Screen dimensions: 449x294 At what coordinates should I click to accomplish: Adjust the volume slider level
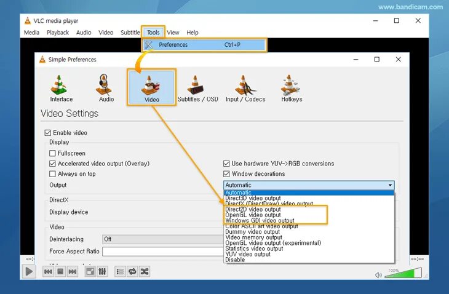403,273
